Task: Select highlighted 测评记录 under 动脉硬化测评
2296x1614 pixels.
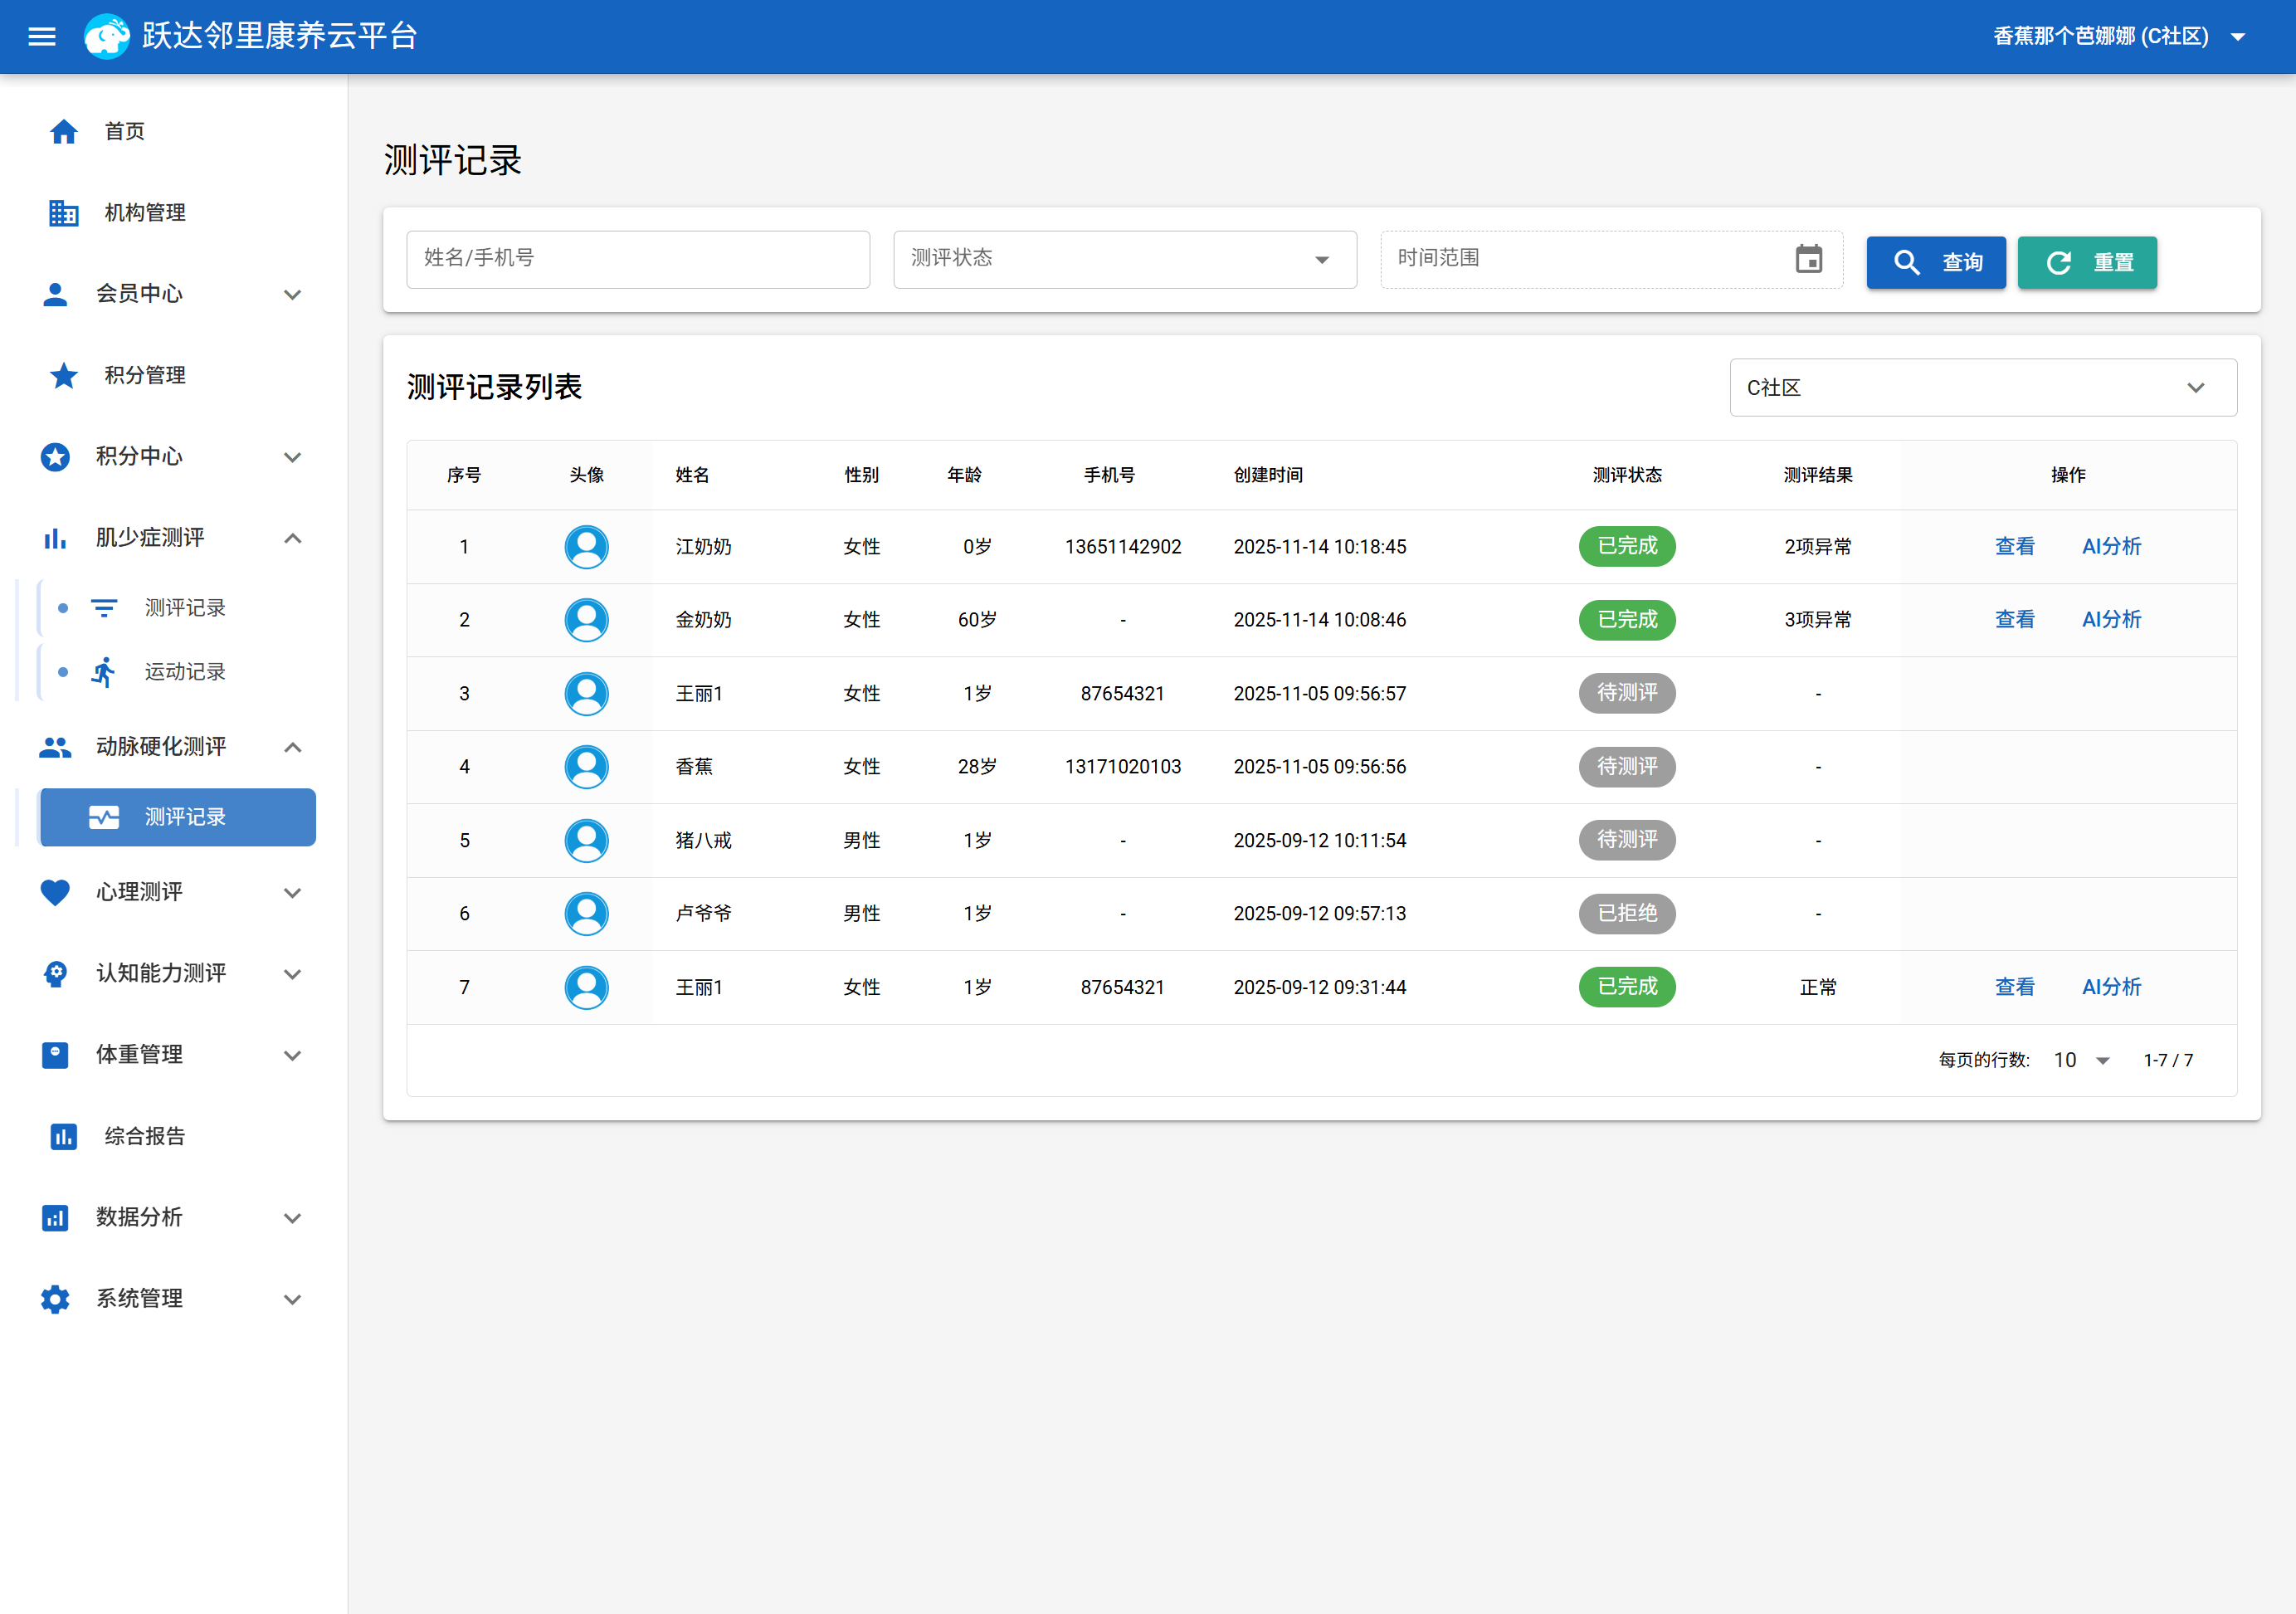Action: coord(178,818)
